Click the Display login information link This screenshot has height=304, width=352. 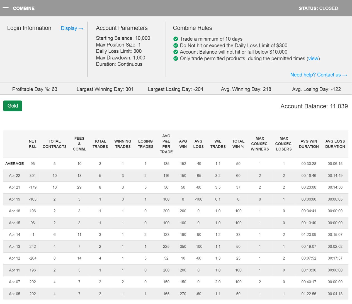click(x=72, y=28)
